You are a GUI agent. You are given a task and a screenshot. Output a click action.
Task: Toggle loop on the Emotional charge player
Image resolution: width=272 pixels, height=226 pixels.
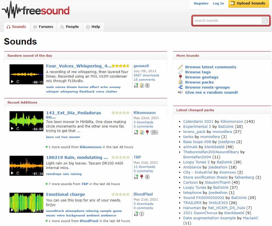tap(18, 210)
